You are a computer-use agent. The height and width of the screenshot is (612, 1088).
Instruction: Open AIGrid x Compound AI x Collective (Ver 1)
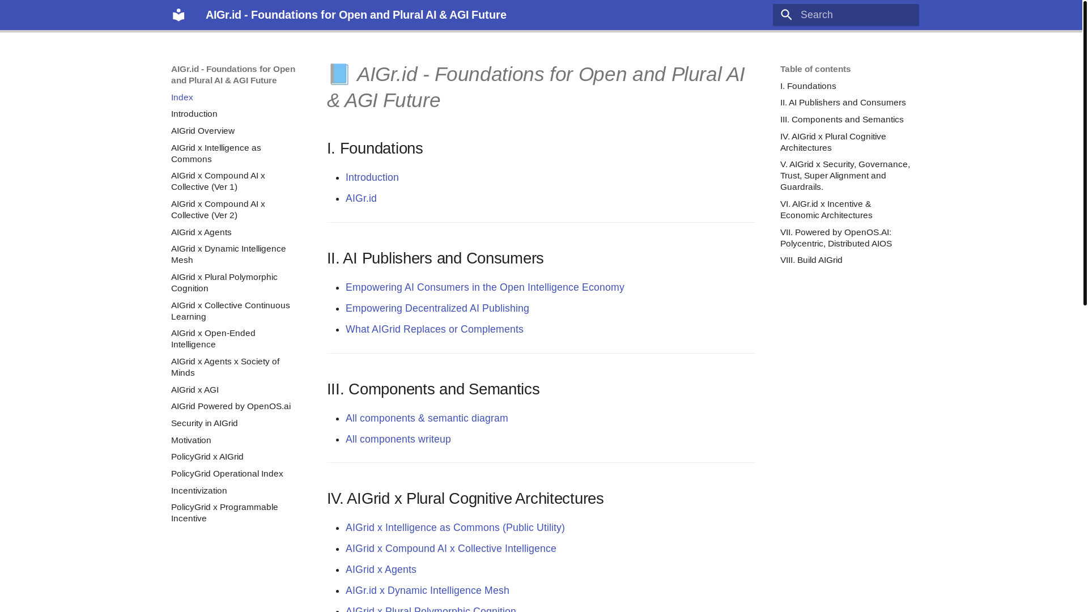pyautogui.click(x=218, y=181)
